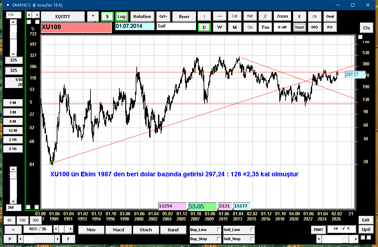
Task: Toggle the Log scale button
Action: [122, 16]
